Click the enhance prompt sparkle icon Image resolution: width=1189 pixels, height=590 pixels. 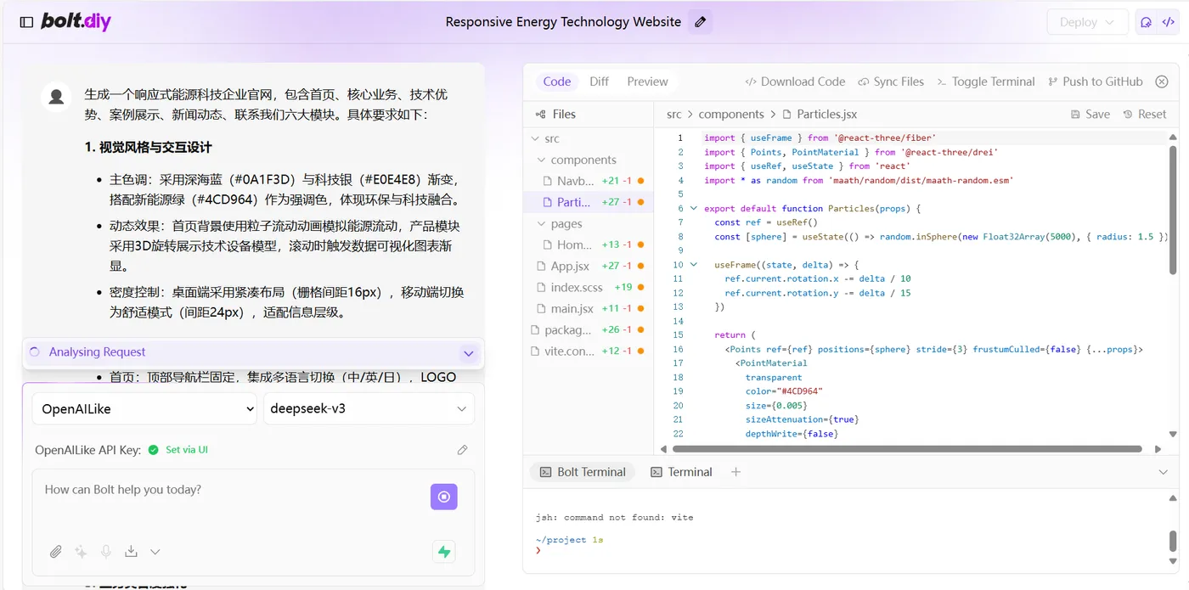[x=81, y=552]
